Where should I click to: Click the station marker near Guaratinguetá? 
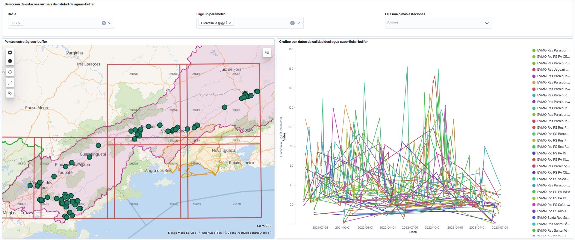[x=89, y=157]
